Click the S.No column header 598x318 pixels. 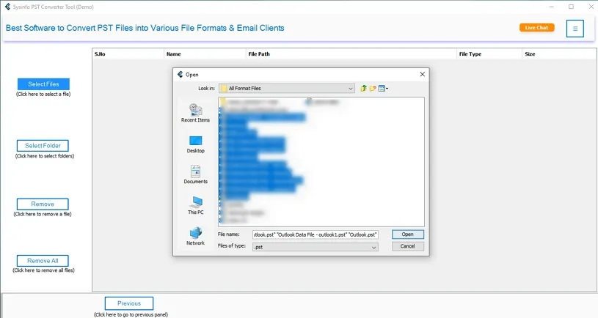(128, 54)
